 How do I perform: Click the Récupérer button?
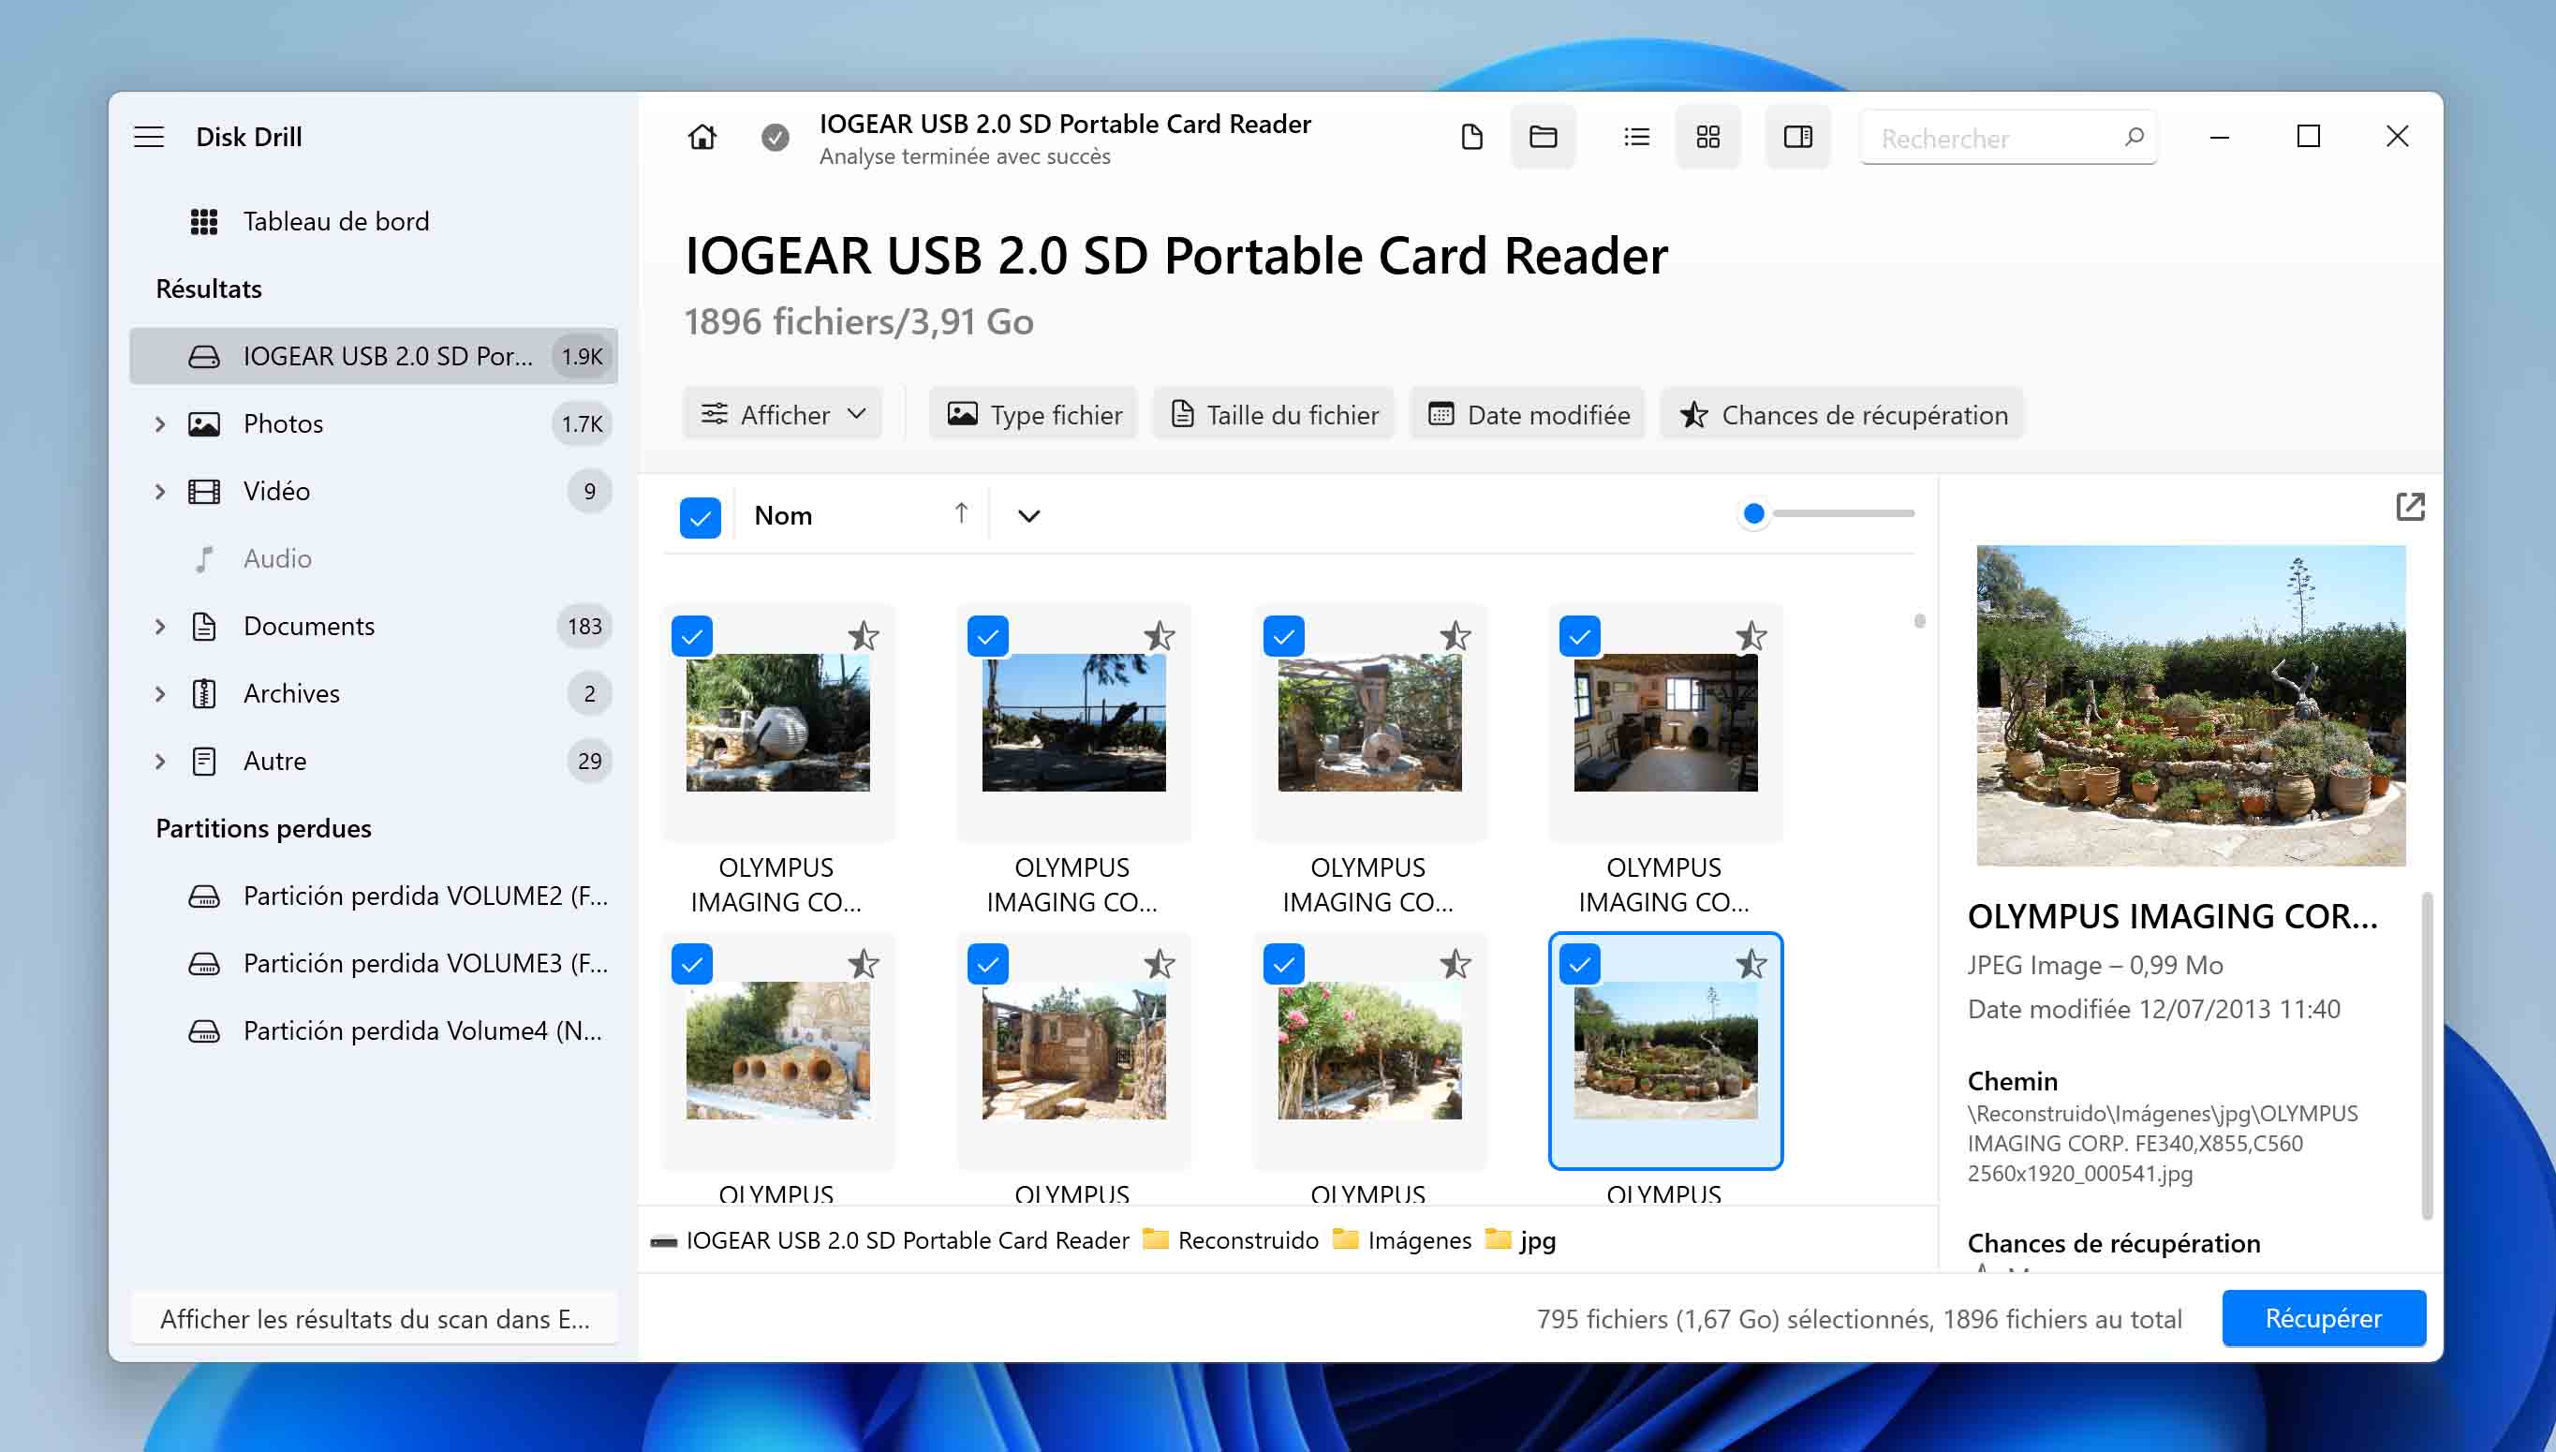coord(2323,1318)
